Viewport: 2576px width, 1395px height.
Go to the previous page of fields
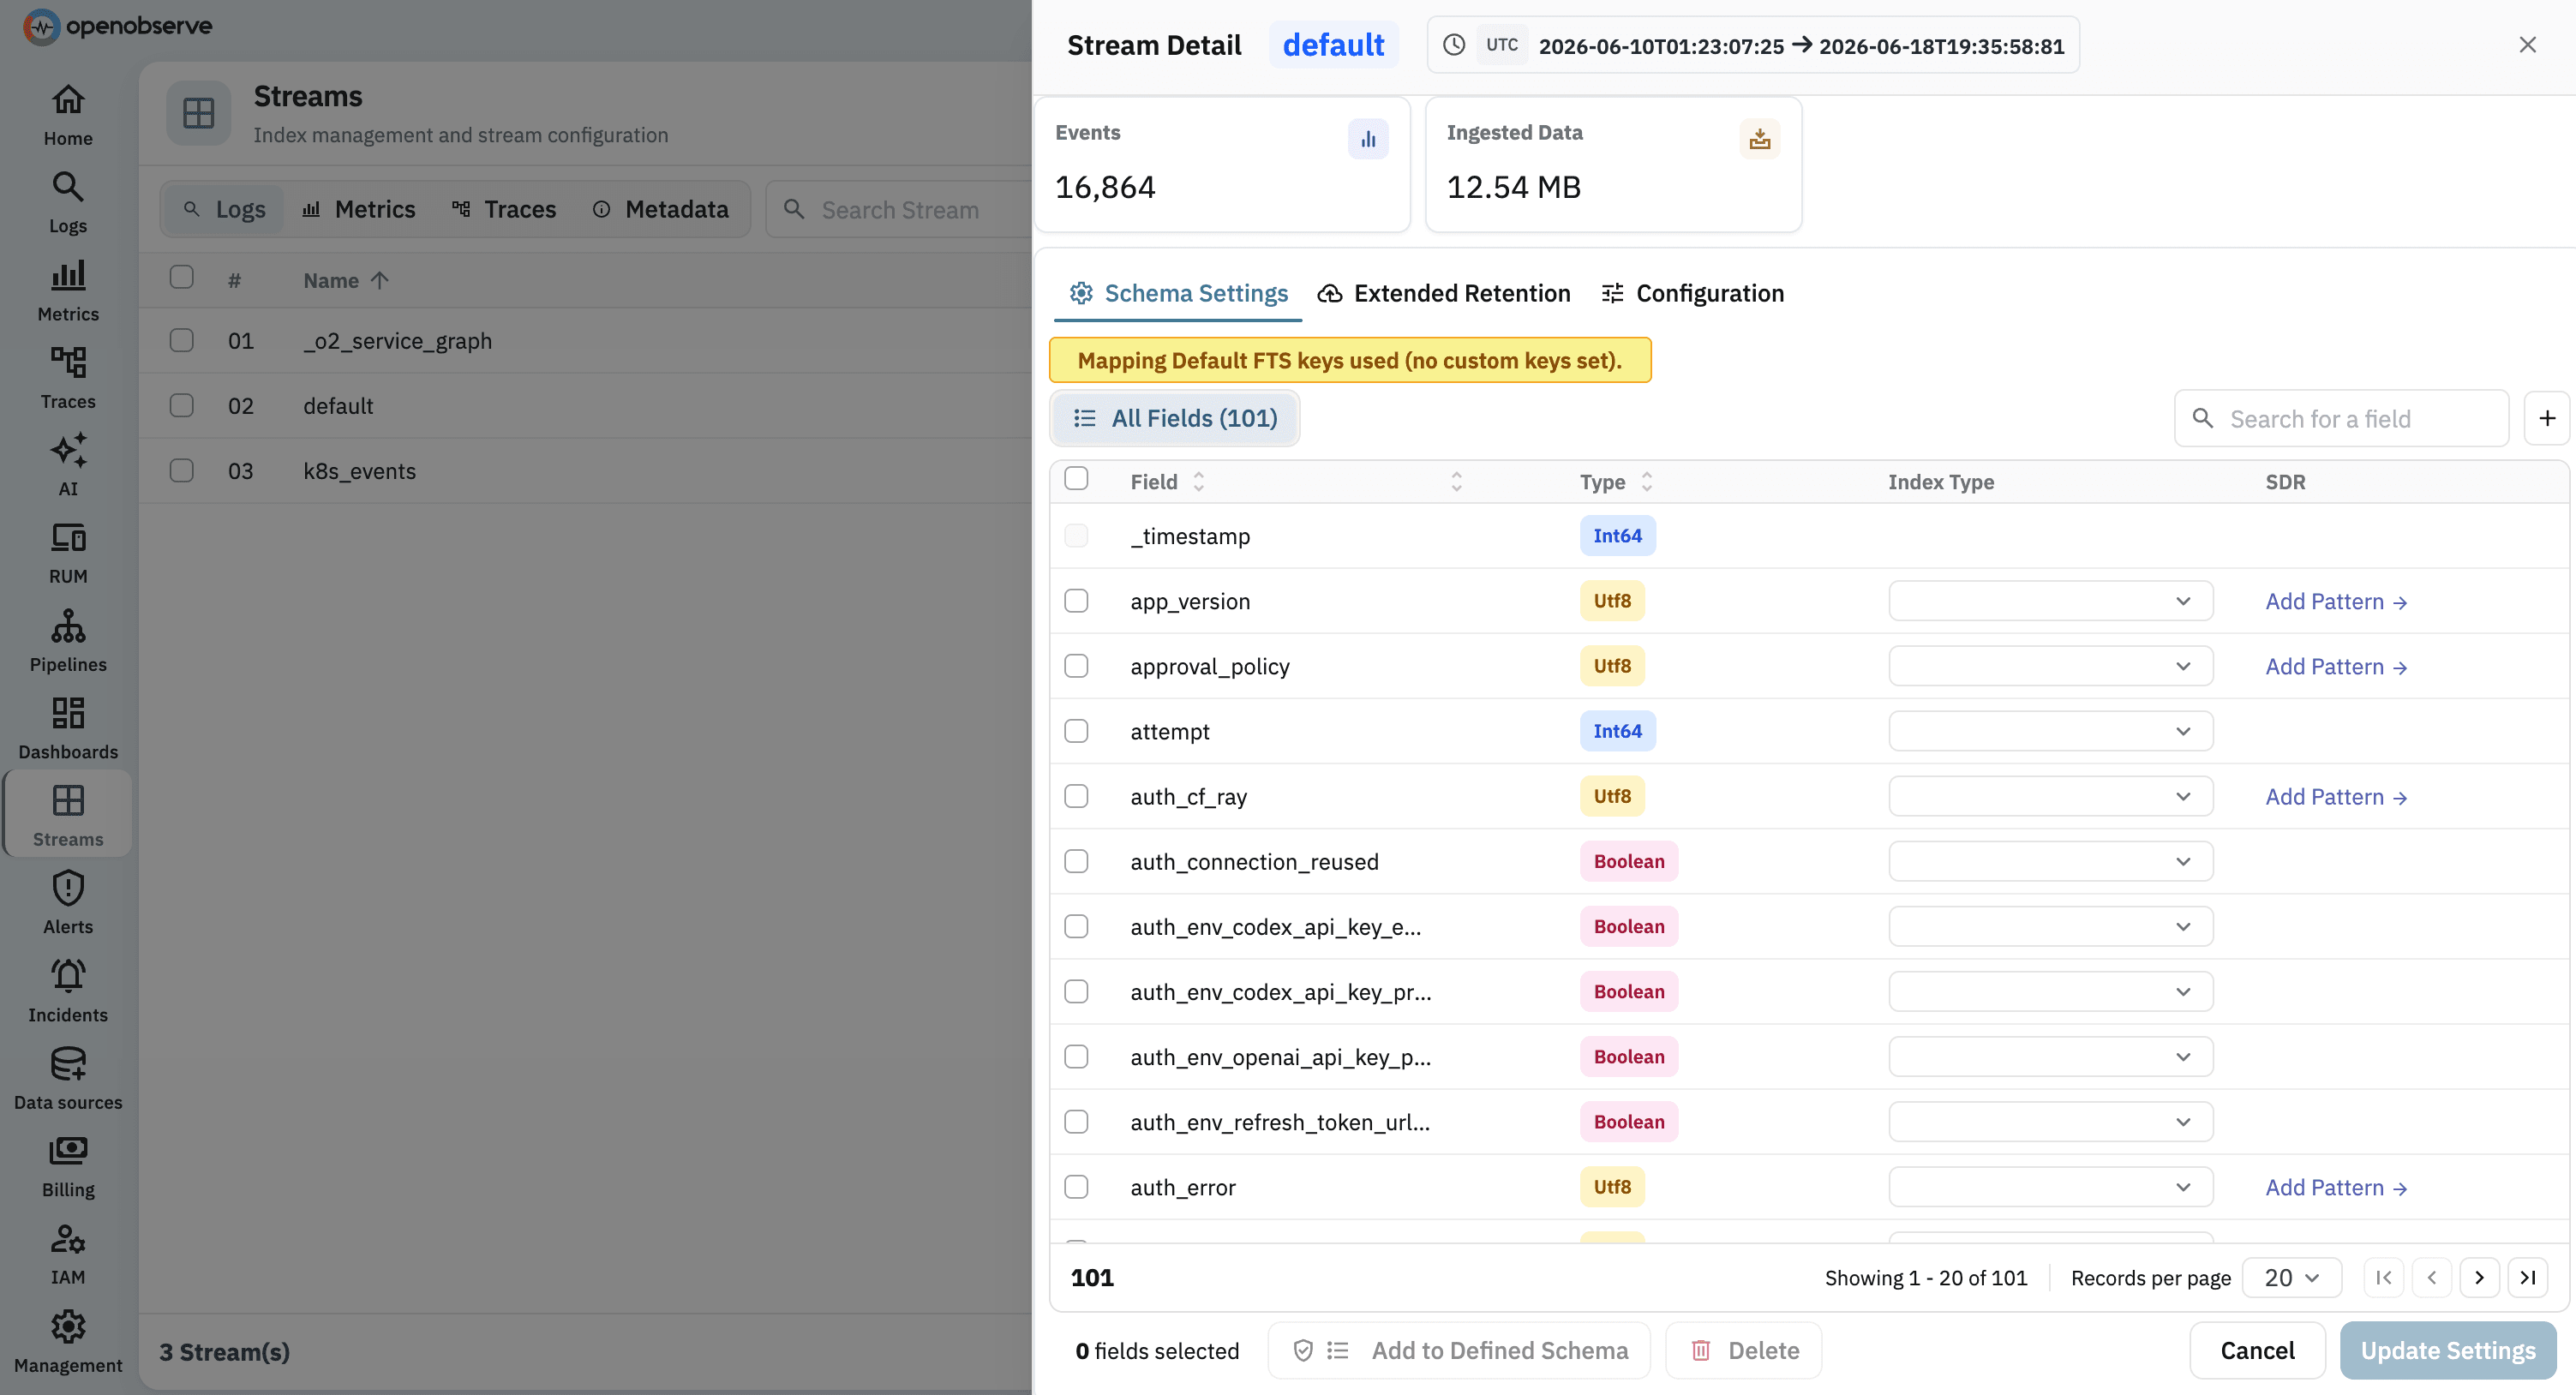(x=2432, y=1277)
